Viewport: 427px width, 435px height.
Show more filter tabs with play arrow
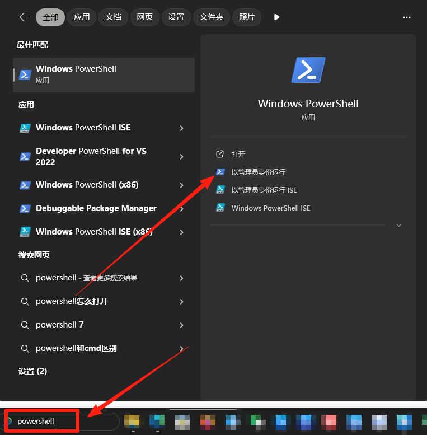pyautogui.click(x=276, y=17)
